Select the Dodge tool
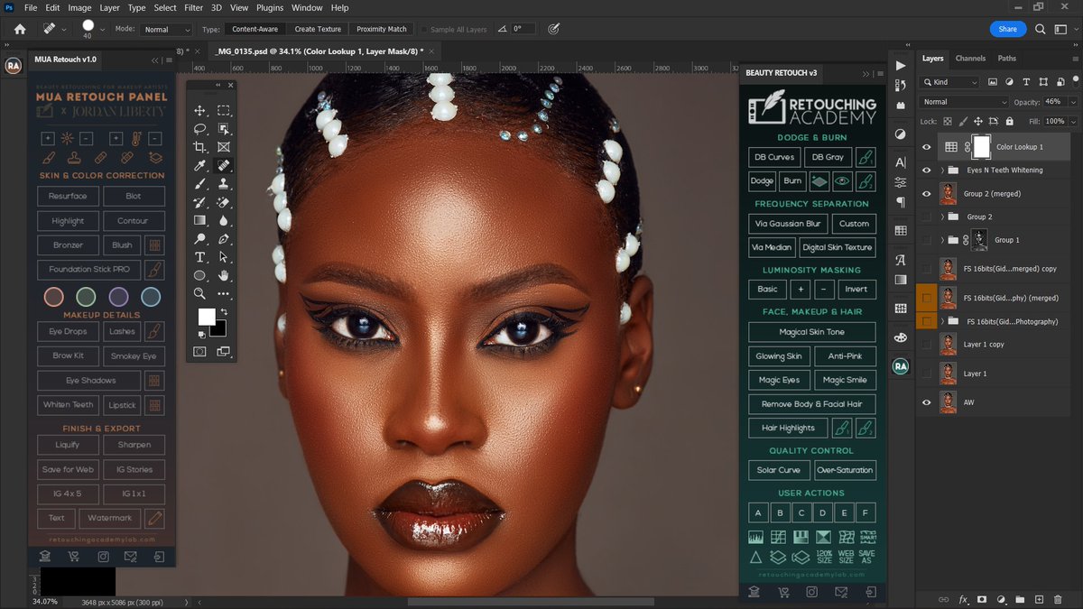 point(200,239)
